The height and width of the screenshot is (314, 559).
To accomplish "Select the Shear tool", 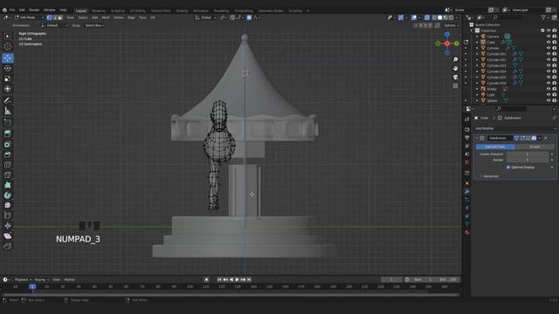I will pos(8,236).
